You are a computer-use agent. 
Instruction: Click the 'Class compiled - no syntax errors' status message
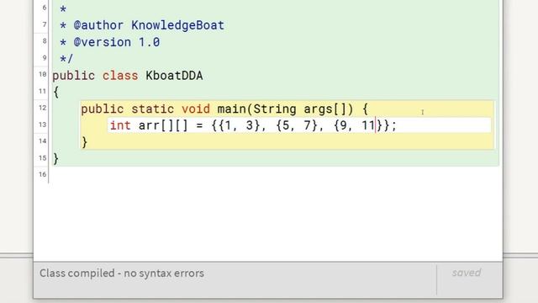122,274
